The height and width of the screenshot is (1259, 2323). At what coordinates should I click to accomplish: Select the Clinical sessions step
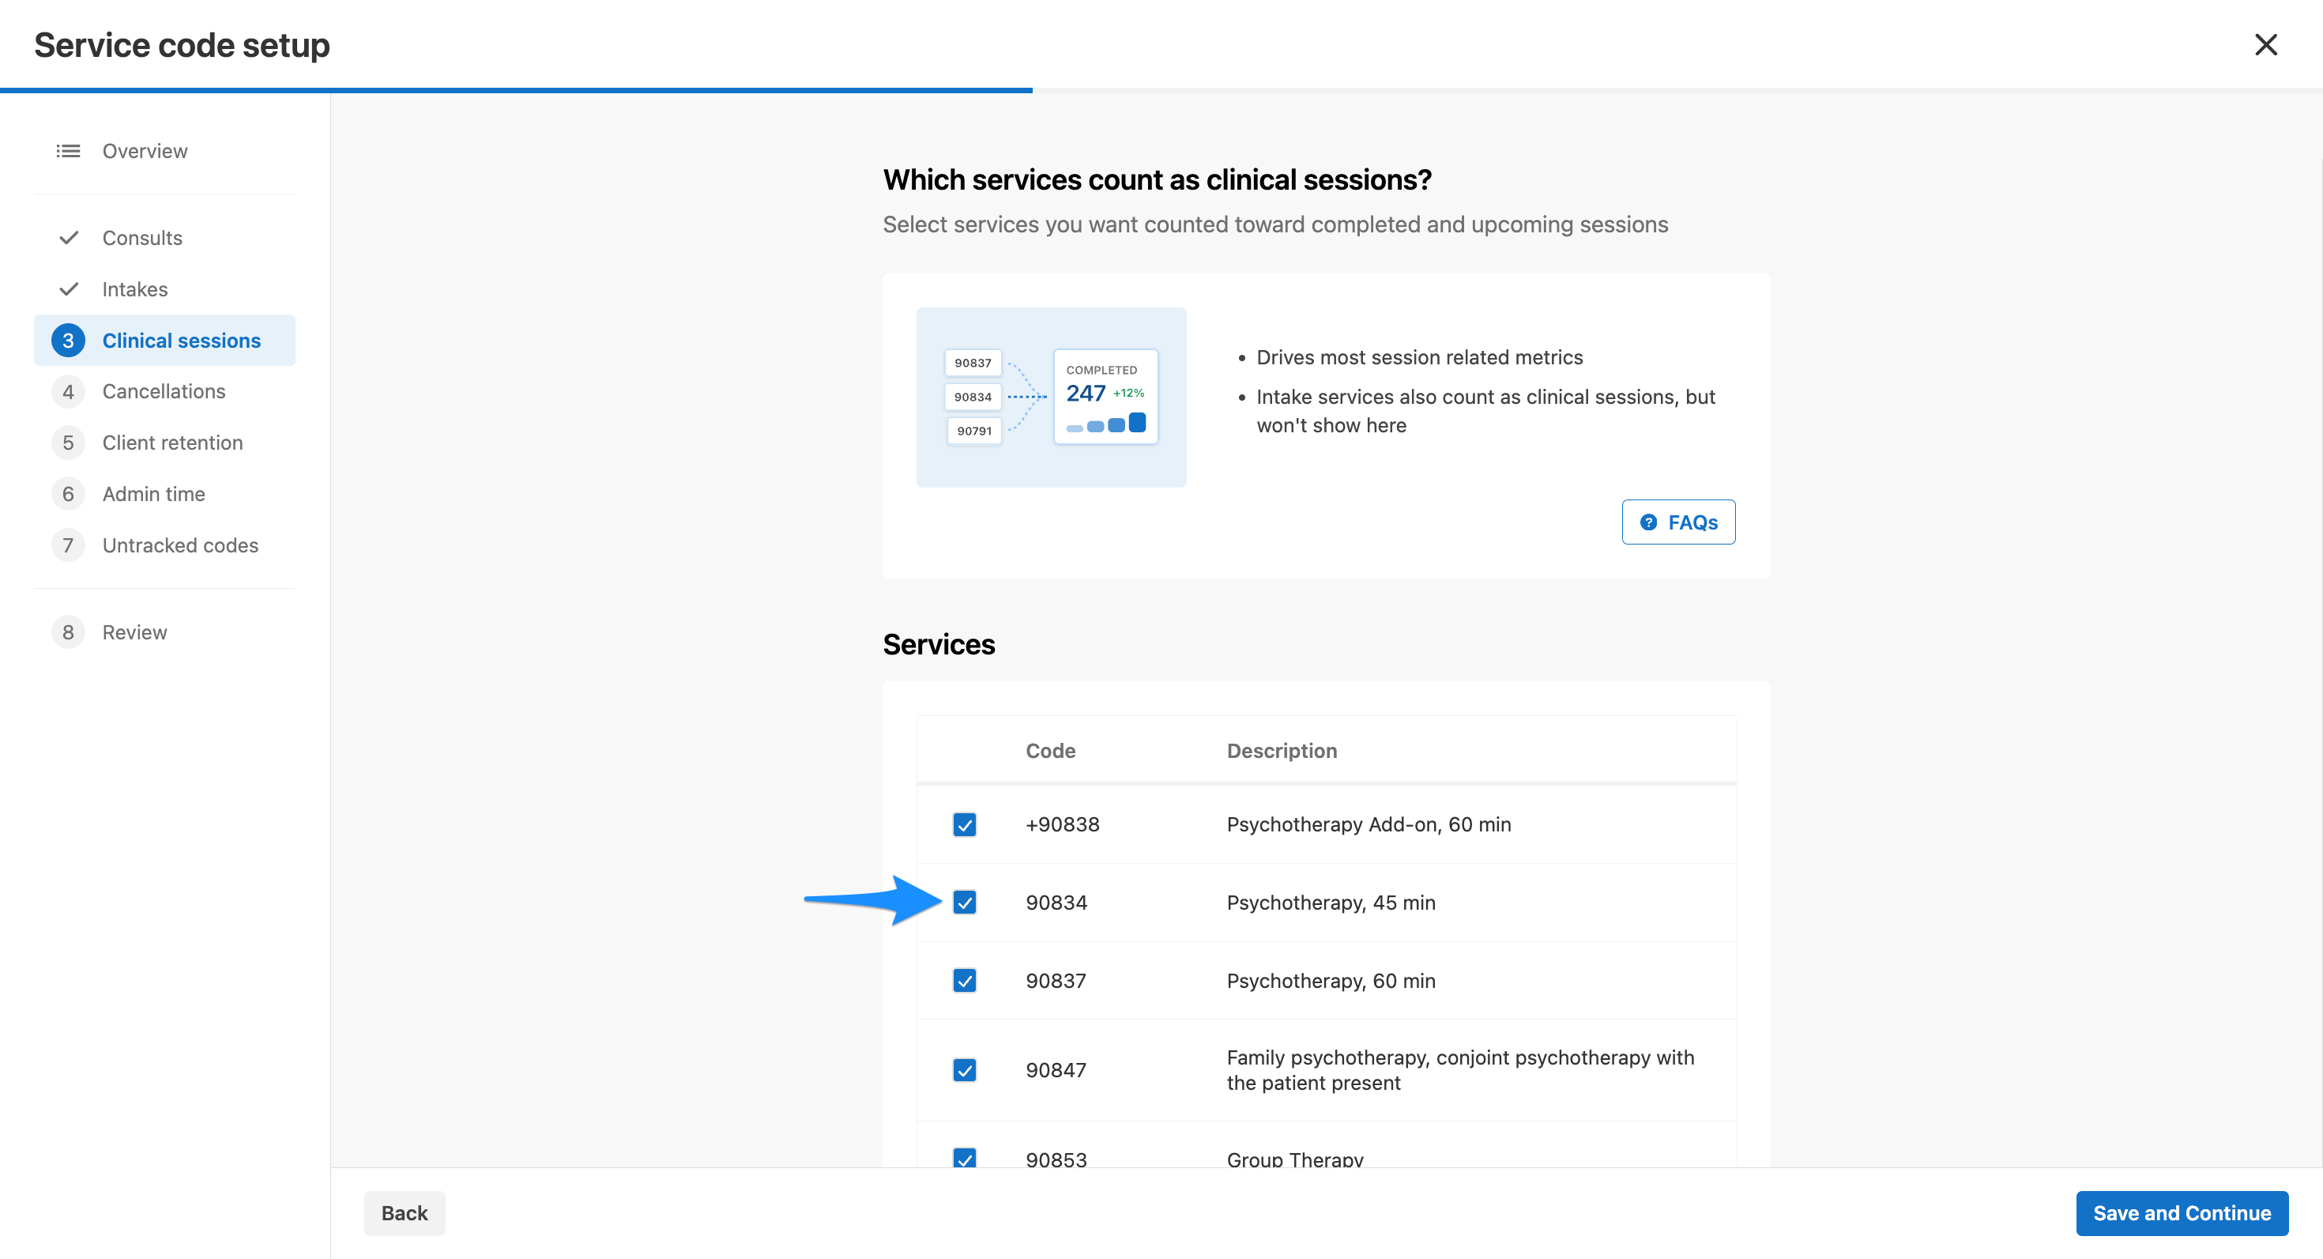pyautogui.click(x=164, y=341)
